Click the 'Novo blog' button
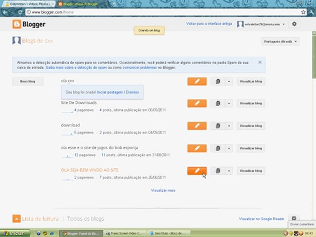Screen dimensions: 316x237 click(x=28, y=81)
